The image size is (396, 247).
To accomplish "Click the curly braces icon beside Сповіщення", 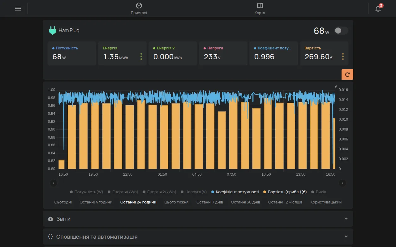I will pyautogui.click(x=50, y=237).
